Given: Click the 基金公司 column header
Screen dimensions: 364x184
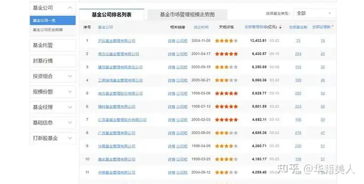Looking at the screenshot, I should click(x=105, y=27).
